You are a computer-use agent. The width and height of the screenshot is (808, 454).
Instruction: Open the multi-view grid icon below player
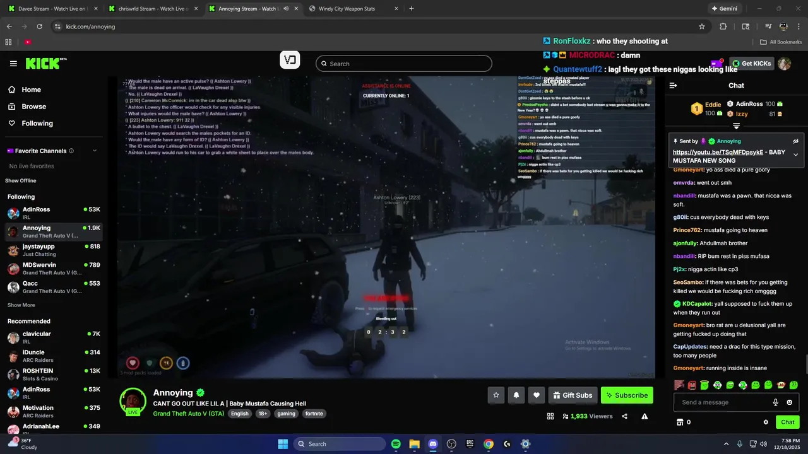pyautogui.click(x=550, y=416)
